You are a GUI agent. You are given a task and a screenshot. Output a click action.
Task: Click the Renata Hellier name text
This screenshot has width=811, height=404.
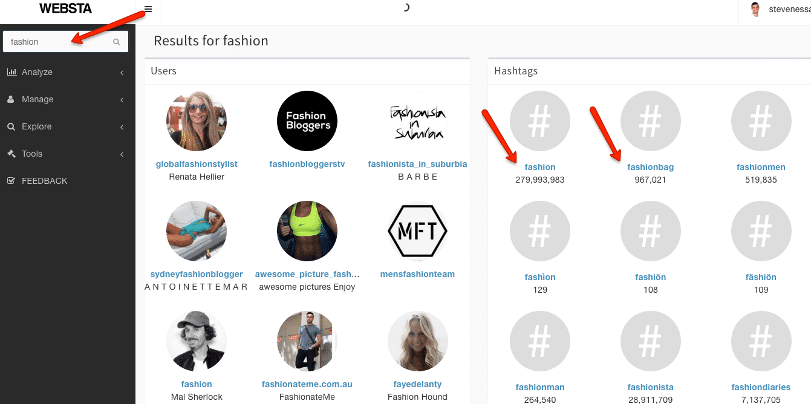tap(197, 177)
